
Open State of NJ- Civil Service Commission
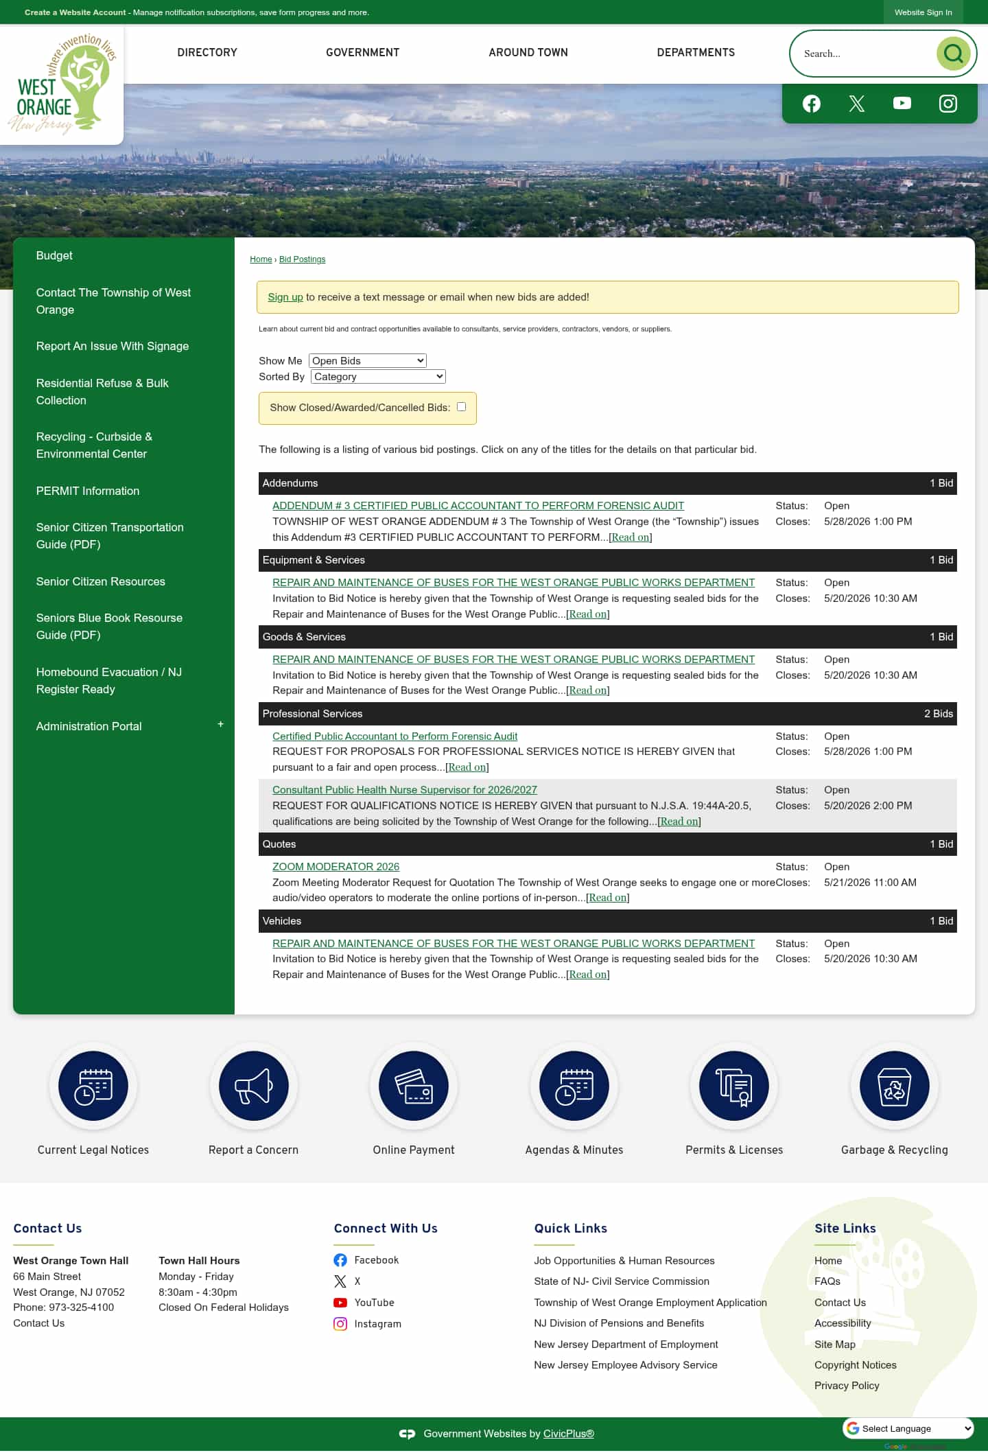(x=622, y=1281)
